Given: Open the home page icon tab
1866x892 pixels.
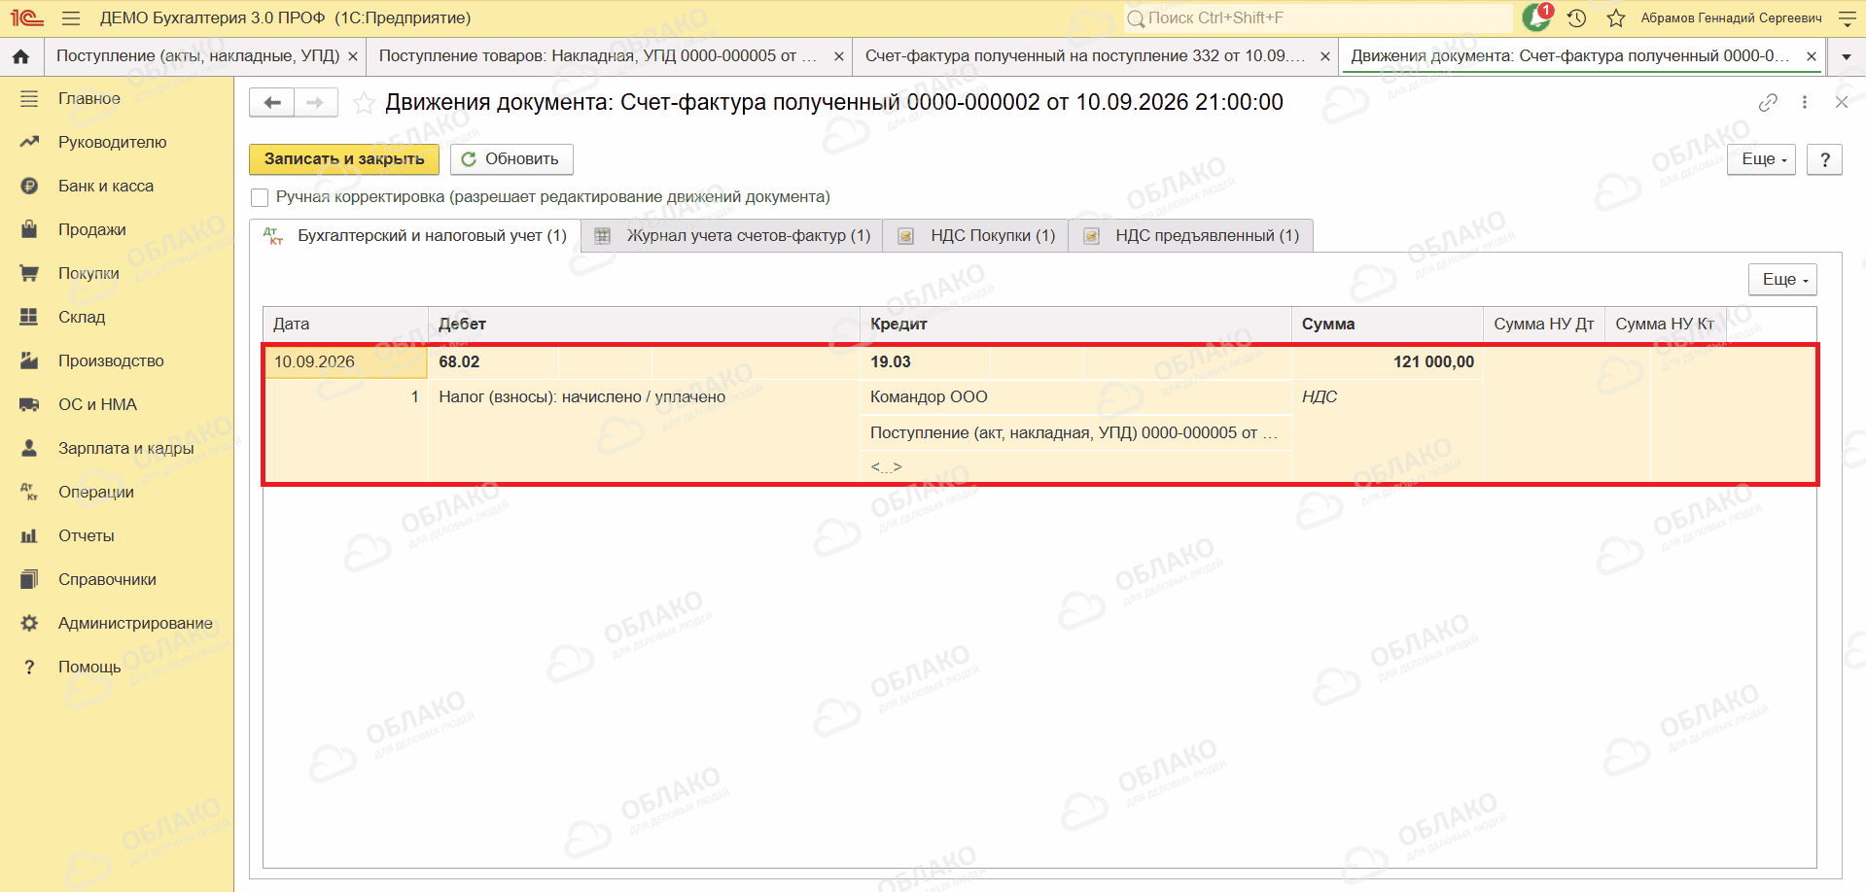Looking at the screenshot, I should tap(20, 56).
